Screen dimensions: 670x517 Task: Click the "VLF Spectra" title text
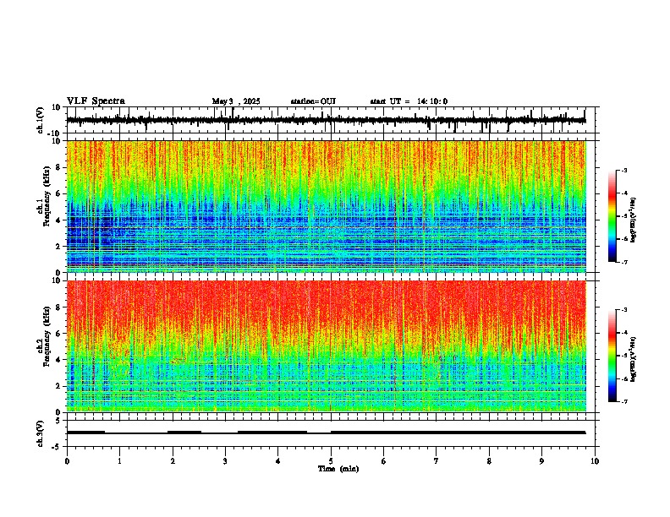pyautogui.click(x=96, y=101)
